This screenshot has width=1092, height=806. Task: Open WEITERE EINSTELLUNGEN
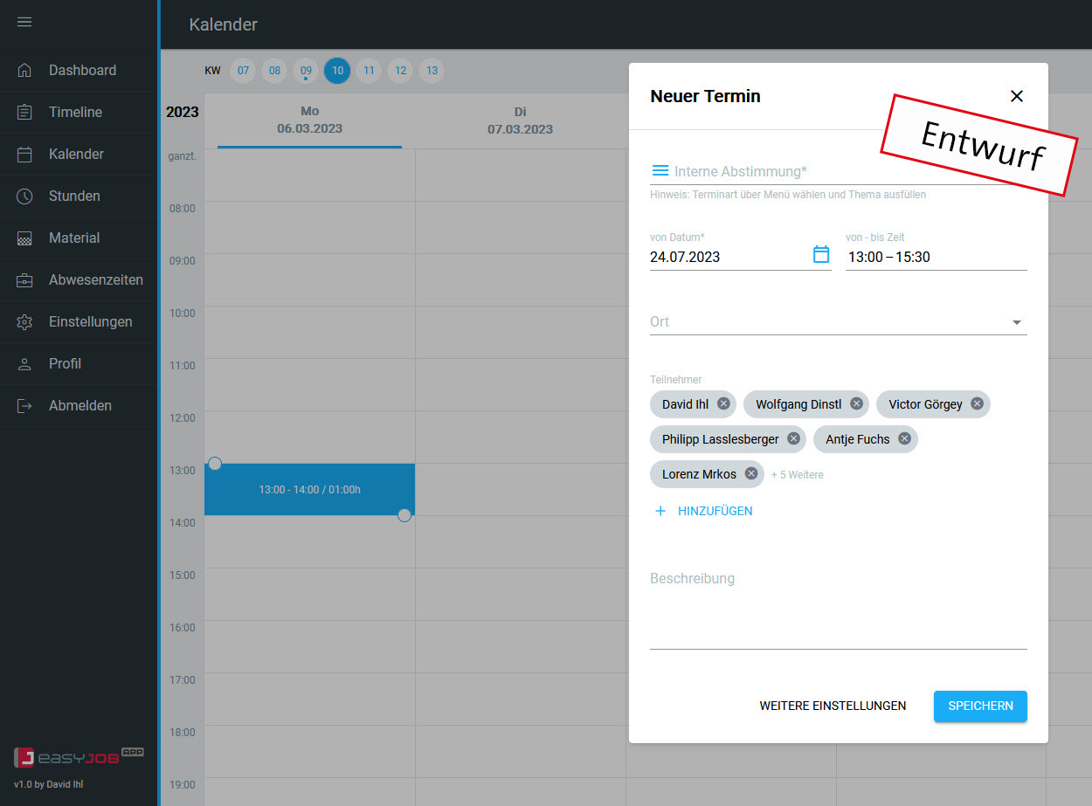(833, 706)
